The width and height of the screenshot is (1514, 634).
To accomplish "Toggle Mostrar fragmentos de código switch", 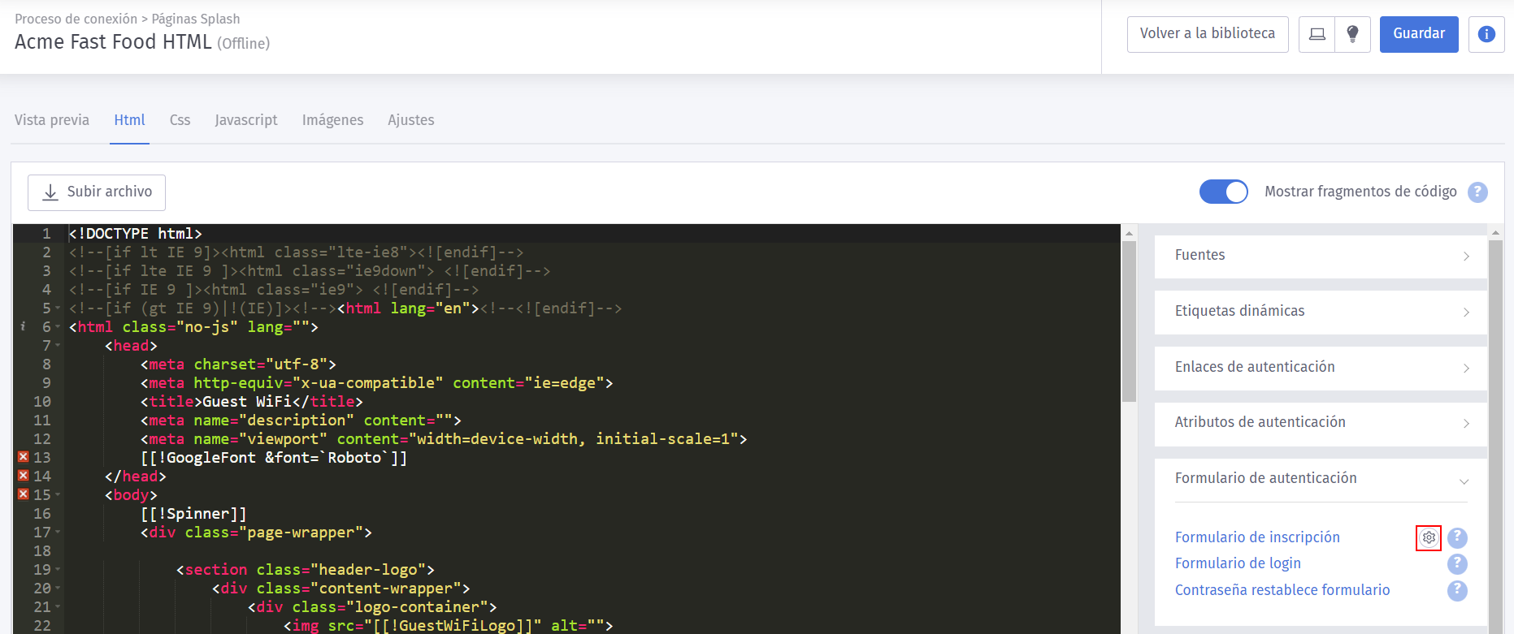I will 1223,192.
